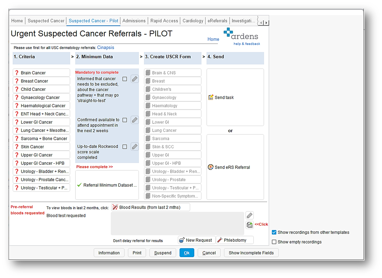382x278 pixels.
Task: Uncheck Show recordings from other templates
Action: [274, 232]
